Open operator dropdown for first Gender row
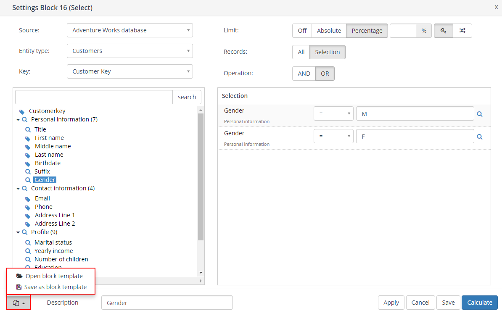502x316 pixels. tap(333, 114)
